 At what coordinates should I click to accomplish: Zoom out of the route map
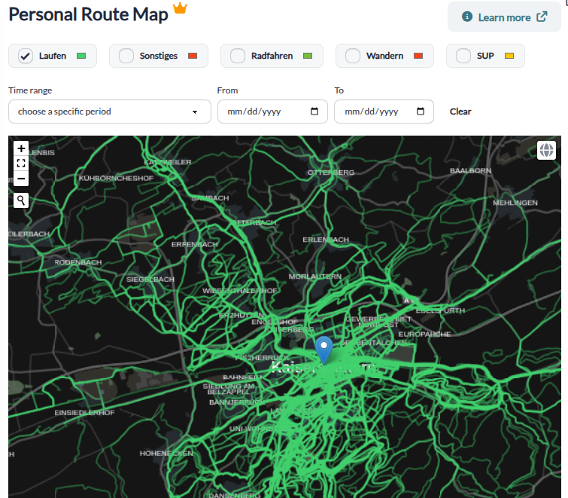click(x=21, y=179)
